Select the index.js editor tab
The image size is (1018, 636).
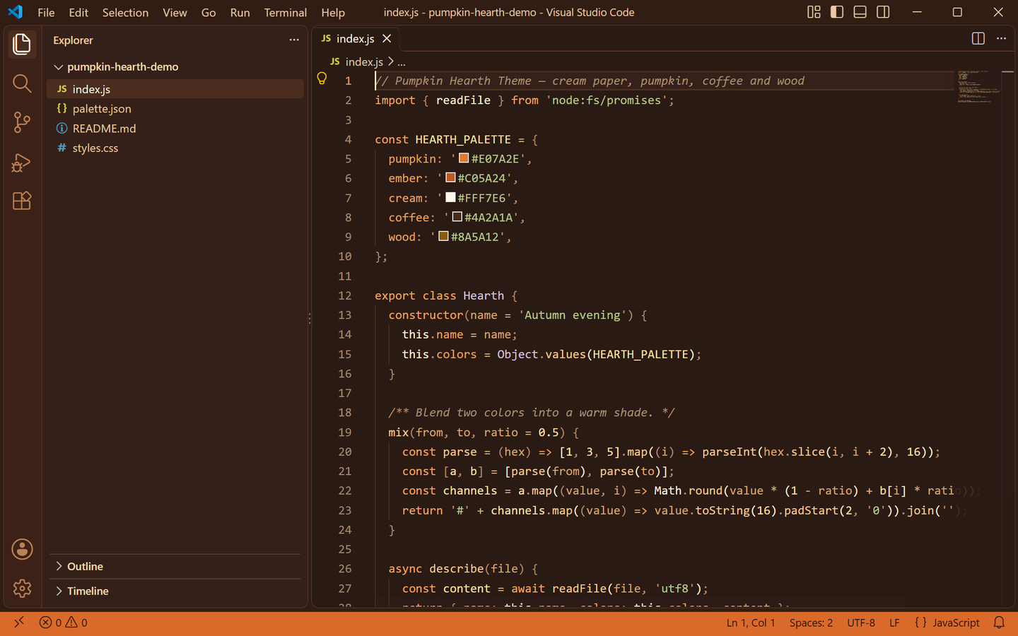click(x=356, y=39)
